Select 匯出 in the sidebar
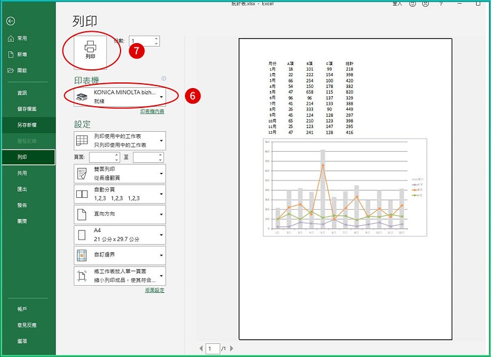Image resolution: width=491 pixels, height=357 pixels. click(x=28, y=189)
